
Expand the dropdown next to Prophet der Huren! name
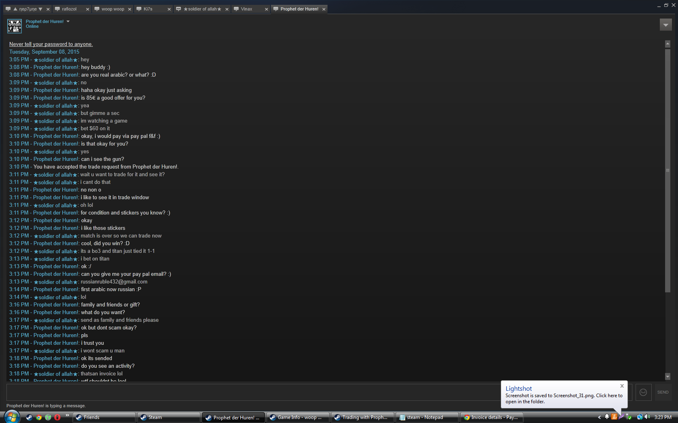coord(68,22)
